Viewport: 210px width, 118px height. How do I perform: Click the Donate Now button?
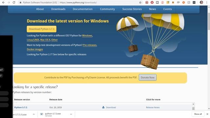(x=148, y=77)
